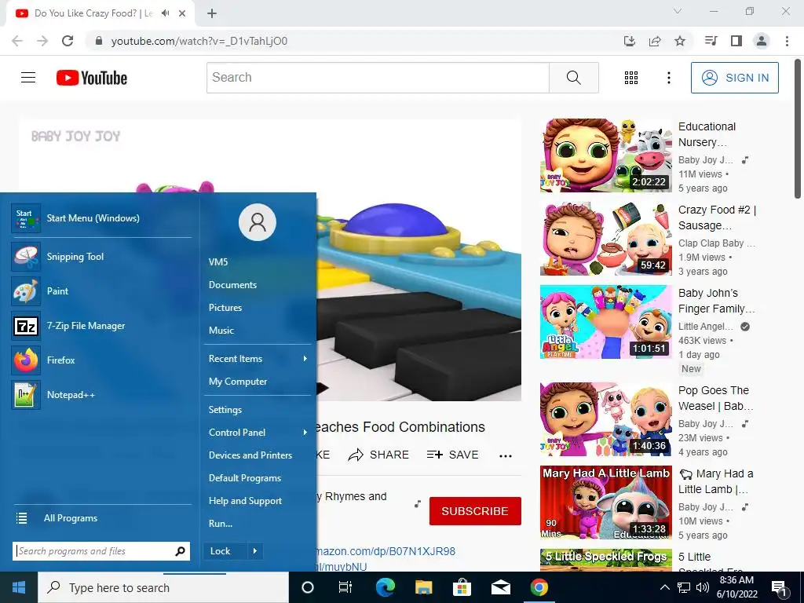This screenshot has width=804, height=603.
Task: Show hidden system tray icons
Action: 664,587
